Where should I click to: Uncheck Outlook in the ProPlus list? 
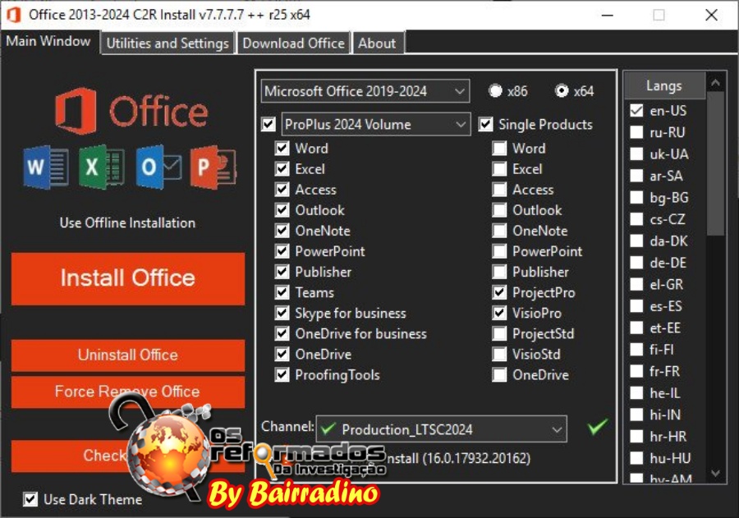(282, 210)
